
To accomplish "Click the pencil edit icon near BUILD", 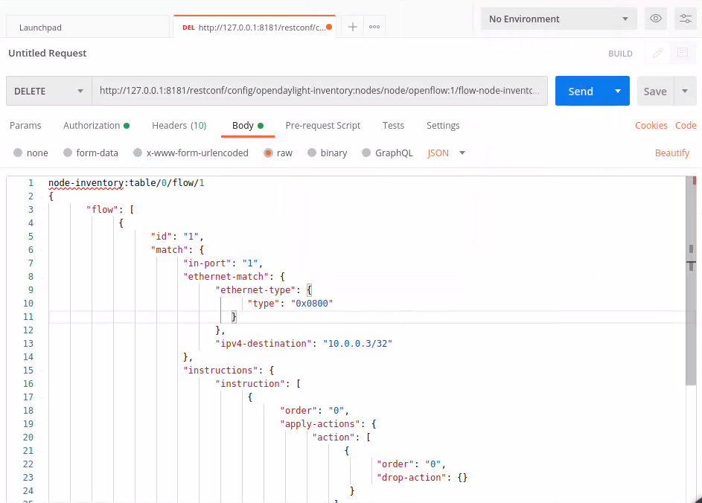I will (x=657, y=53).
